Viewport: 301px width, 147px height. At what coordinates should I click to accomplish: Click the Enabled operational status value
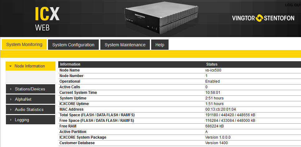tap(212, 81)
